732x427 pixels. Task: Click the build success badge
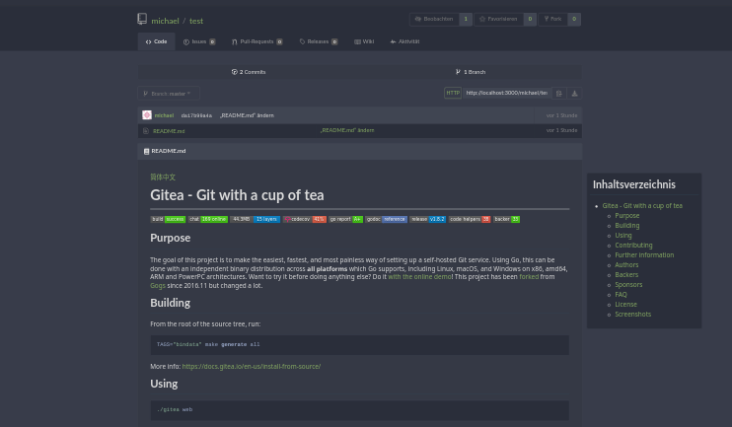pos(168,219)
